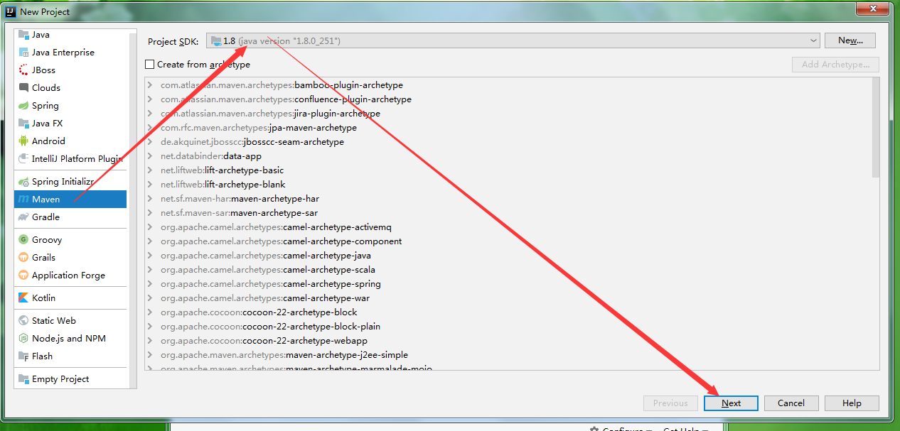Select camel-archetype-spring row

508,284
